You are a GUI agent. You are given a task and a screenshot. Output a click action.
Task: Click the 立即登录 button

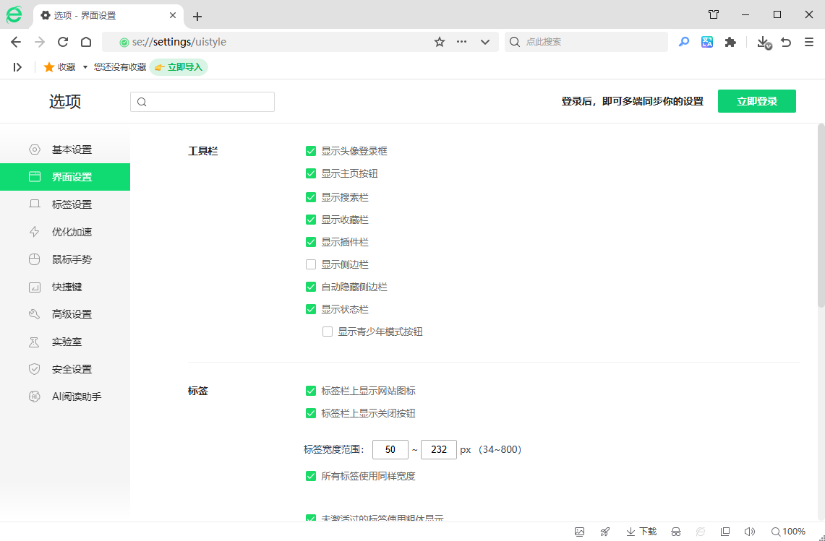click(756, 101)
